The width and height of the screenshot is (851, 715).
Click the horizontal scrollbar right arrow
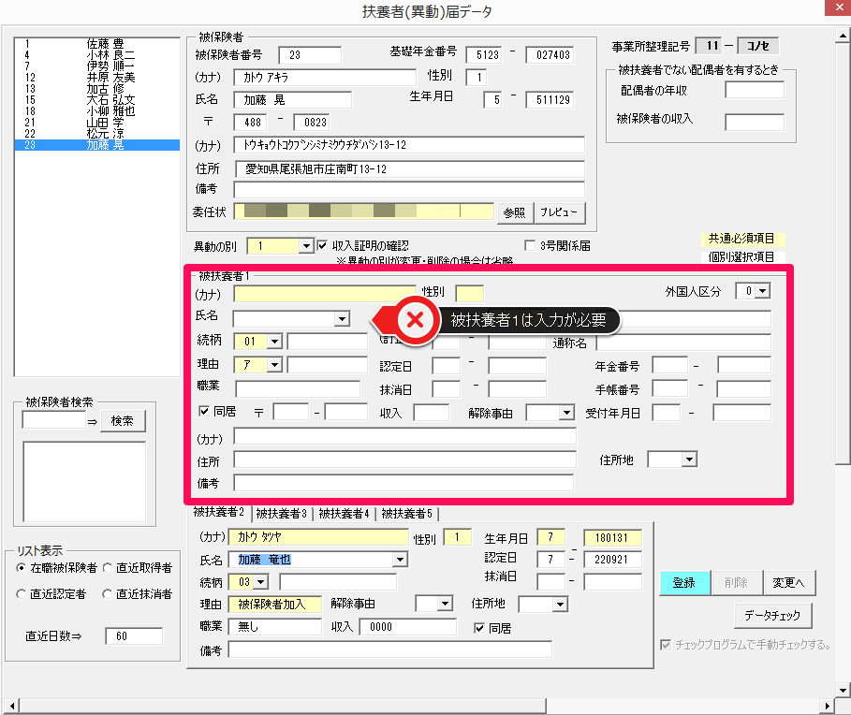point(827,706)
